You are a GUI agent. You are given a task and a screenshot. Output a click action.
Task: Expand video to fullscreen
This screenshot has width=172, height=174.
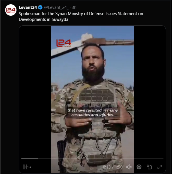(x=159, y=167)
